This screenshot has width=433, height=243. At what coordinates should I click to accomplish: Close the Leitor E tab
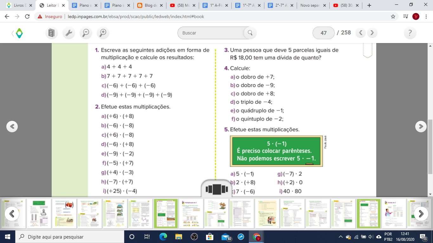[63, 5]
